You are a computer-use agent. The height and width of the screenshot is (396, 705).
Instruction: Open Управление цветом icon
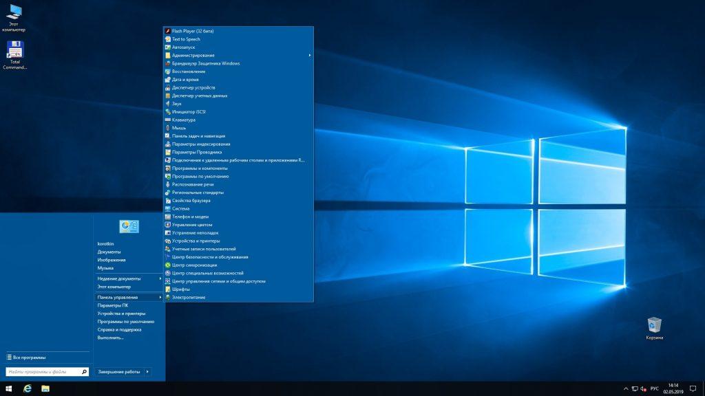pos(168,225)
